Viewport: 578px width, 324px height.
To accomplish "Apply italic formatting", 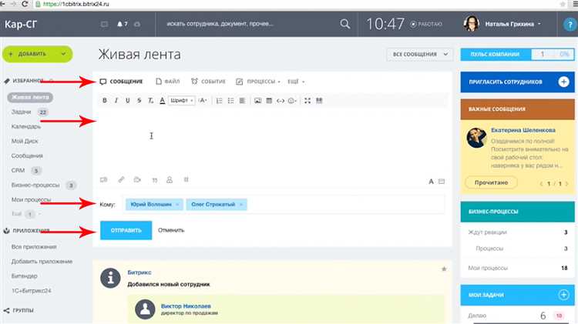I will point(116,101).
